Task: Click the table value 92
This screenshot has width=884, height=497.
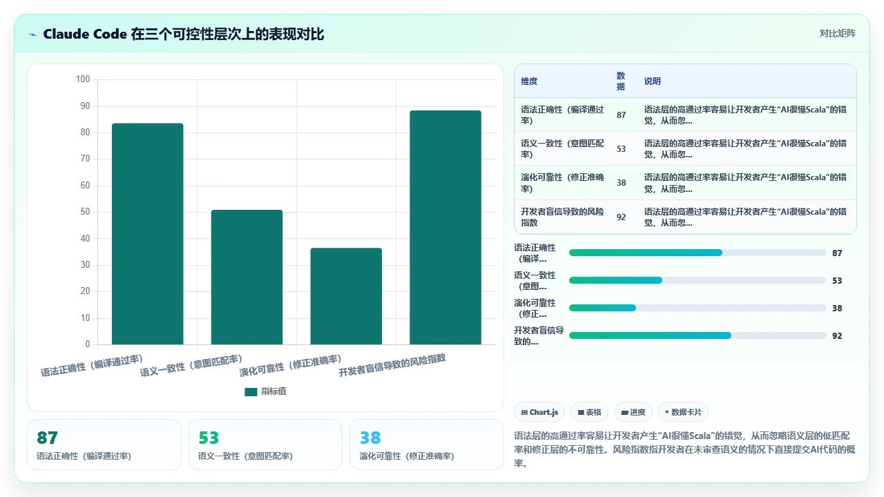Action: pos(621,217)
